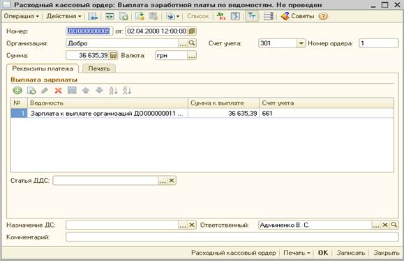Show the Дт/Кт postings result icon

pyautogui.click(x=221, y=16)
